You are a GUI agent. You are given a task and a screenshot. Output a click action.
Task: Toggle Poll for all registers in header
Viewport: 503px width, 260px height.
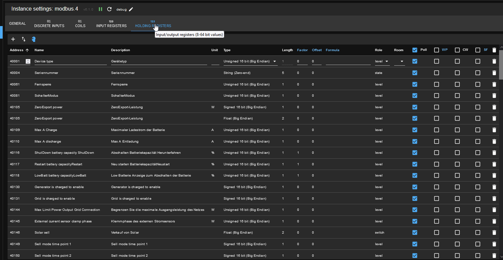click(x=415, y=50)
